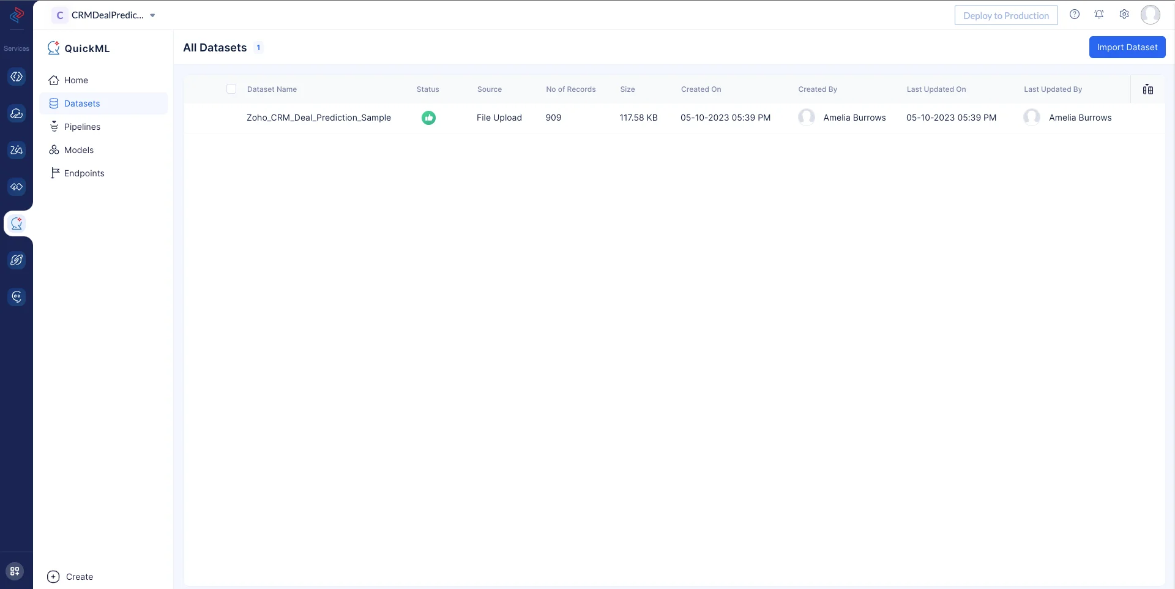
Task: Click the Last Updated By column header
Action: point(1053,89)
